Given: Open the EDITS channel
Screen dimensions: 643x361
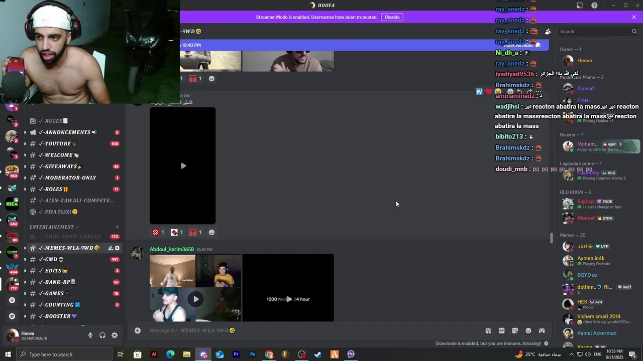Looking at the screenshot, I should 74,271.
